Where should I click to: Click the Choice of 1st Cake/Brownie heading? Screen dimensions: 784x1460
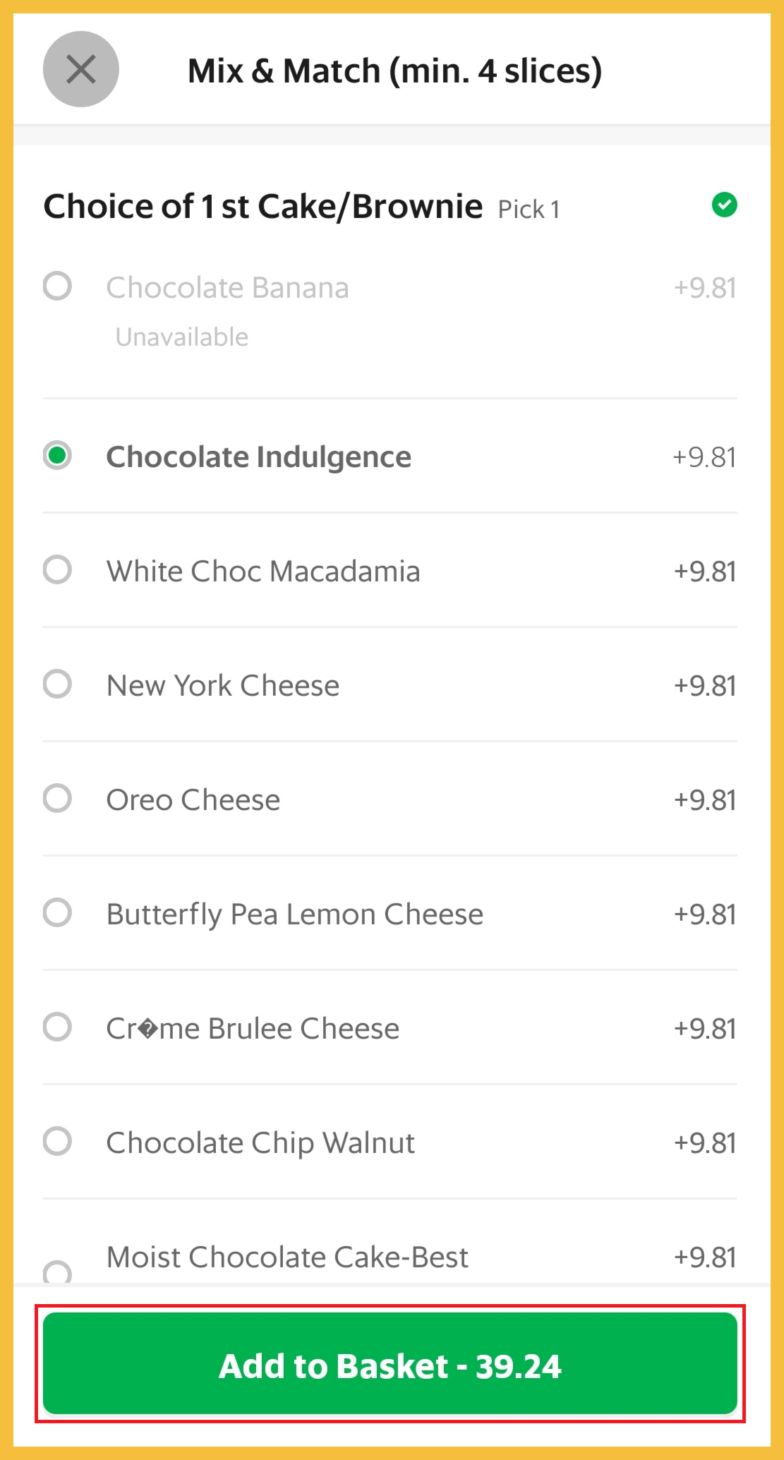(x=263, y=207)
